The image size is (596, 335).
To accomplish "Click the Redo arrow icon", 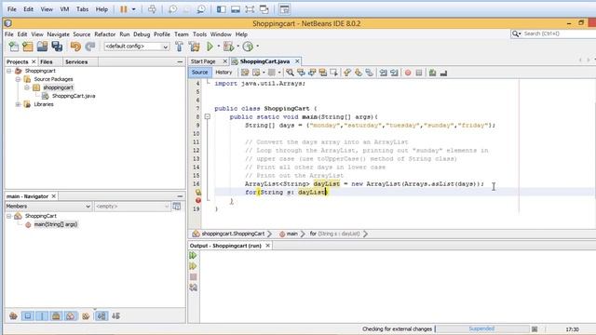I will pos(90,47).
